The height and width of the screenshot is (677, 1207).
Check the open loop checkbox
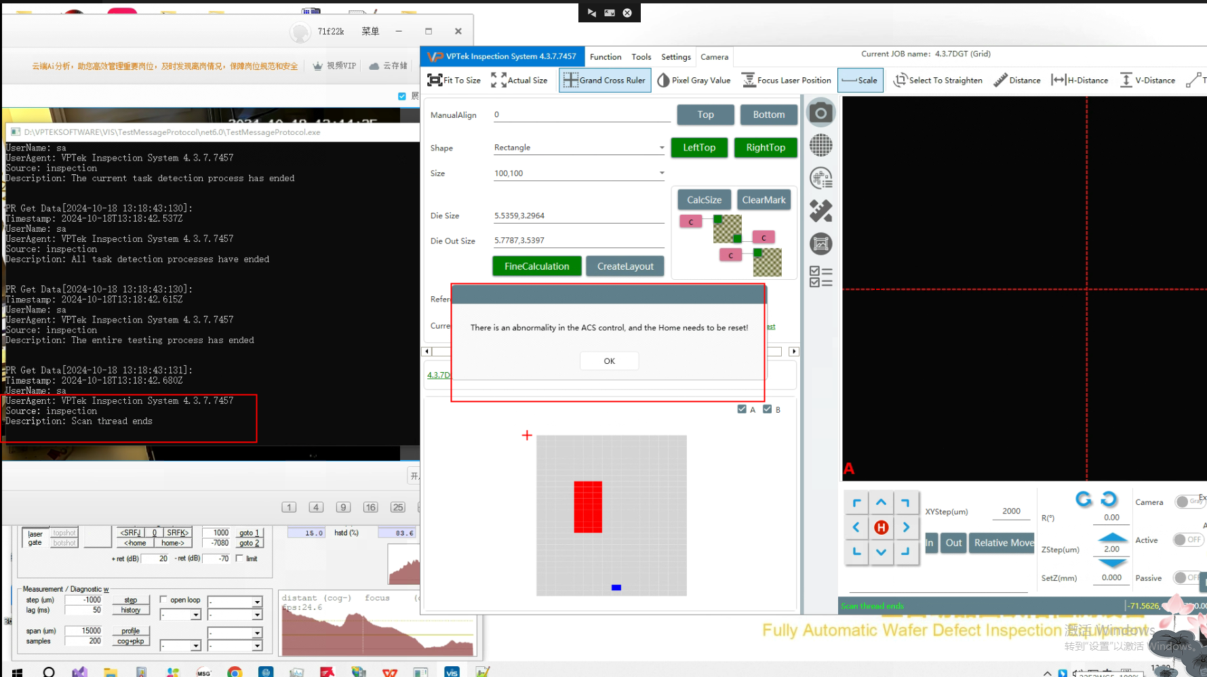163,599
